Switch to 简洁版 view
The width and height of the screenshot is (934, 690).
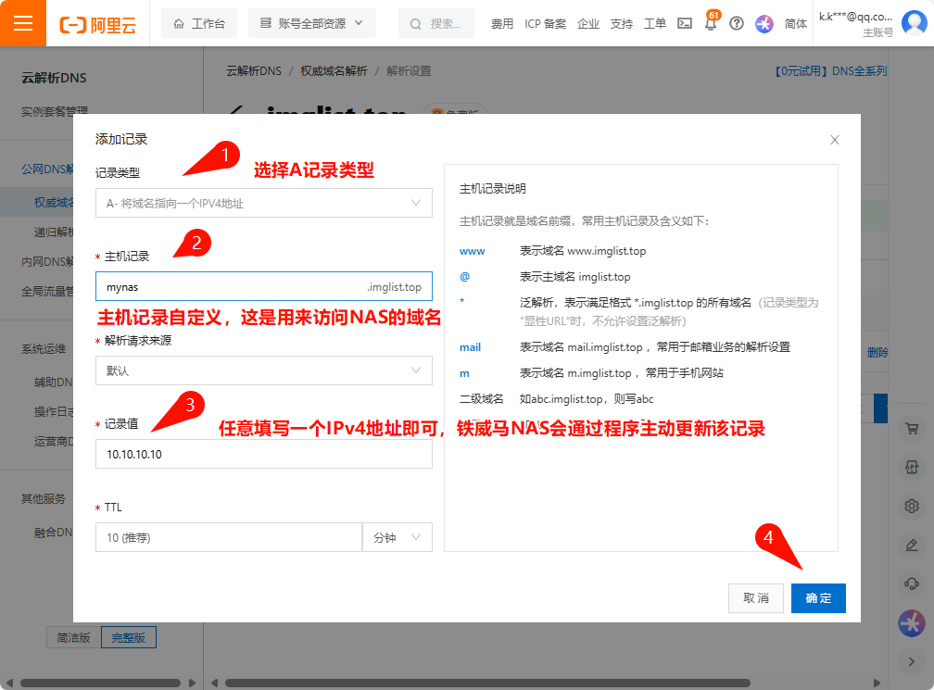[74, 637]
